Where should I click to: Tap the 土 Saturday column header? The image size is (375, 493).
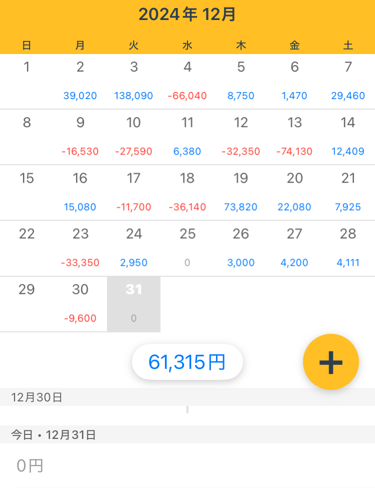click(348, 45)
